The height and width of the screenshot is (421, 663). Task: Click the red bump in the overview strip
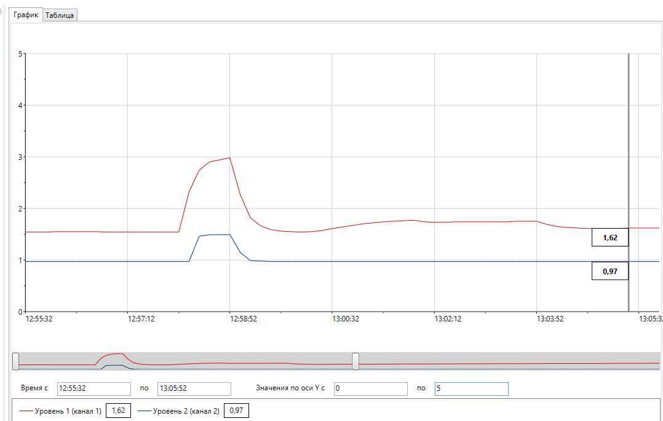click(114, 355)
